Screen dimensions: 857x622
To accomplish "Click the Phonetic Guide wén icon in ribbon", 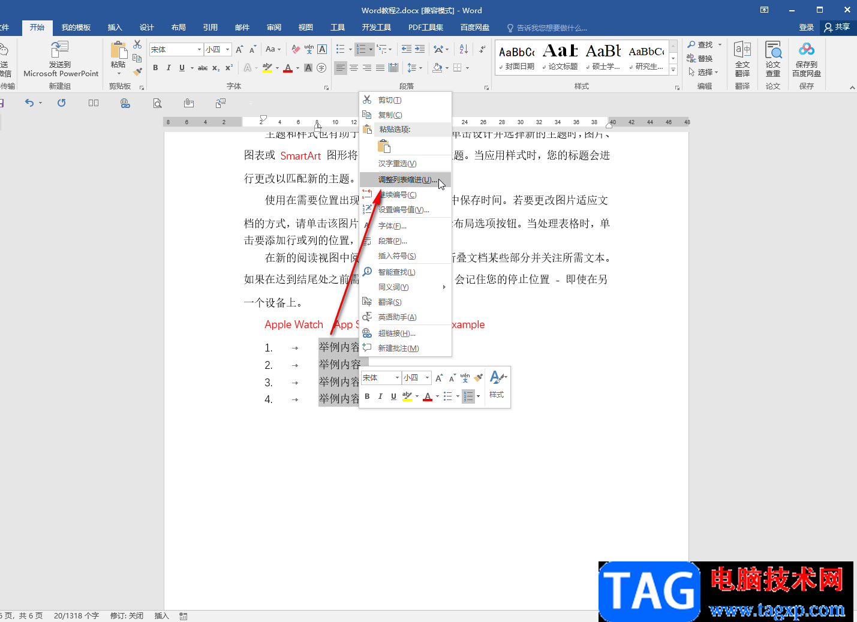I will [309, 49].
